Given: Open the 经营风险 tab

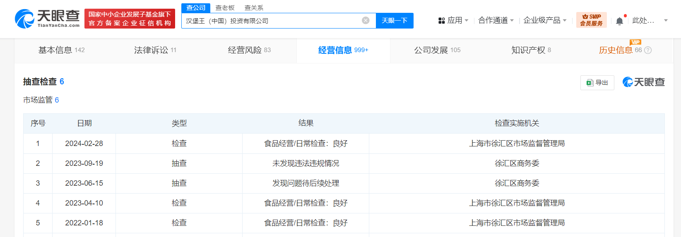Looking at the screenshot, I should coord(249,50).
